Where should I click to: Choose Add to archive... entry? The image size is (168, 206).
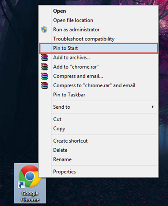[x=99, y=58]
